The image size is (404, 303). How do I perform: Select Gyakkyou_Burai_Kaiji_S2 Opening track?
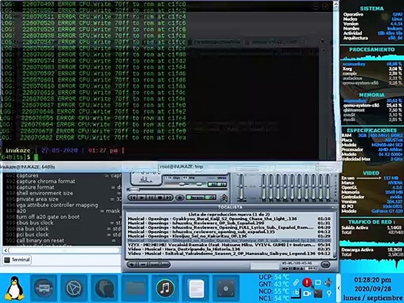[229, 219]
